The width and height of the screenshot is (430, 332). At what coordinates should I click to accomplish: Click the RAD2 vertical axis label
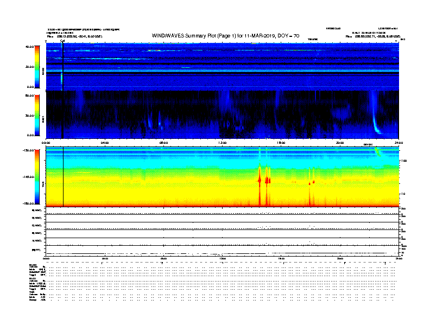[43, 72]
